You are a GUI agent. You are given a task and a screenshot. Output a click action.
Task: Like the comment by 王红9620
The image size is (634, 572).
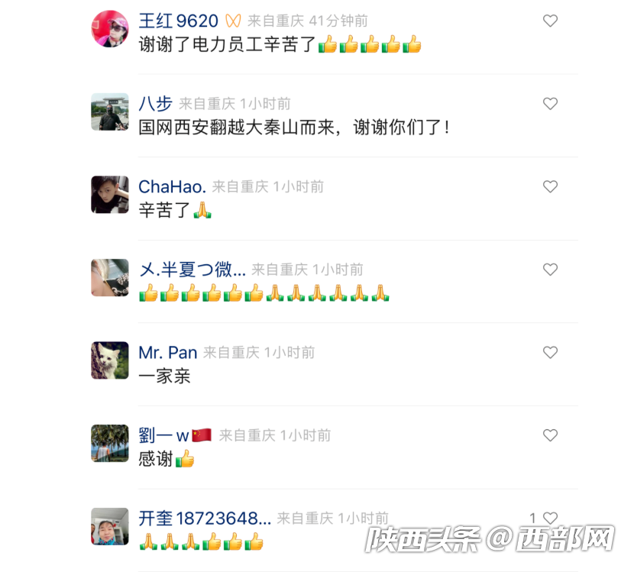pyautogui.click(x=550, y=21)
